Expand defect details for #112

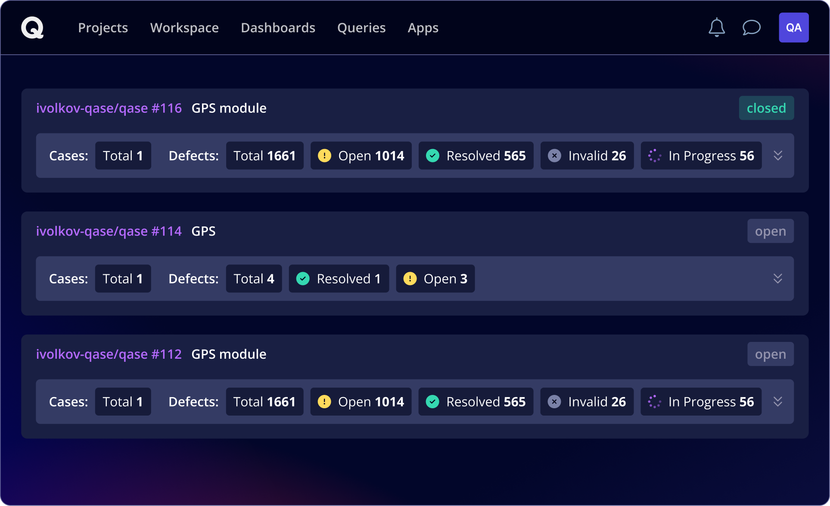tap(777, 401)
